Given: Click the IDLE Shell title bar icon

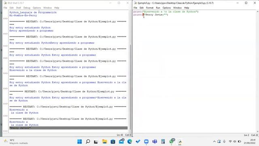Looking at the screenshot, I should [5, 3].
